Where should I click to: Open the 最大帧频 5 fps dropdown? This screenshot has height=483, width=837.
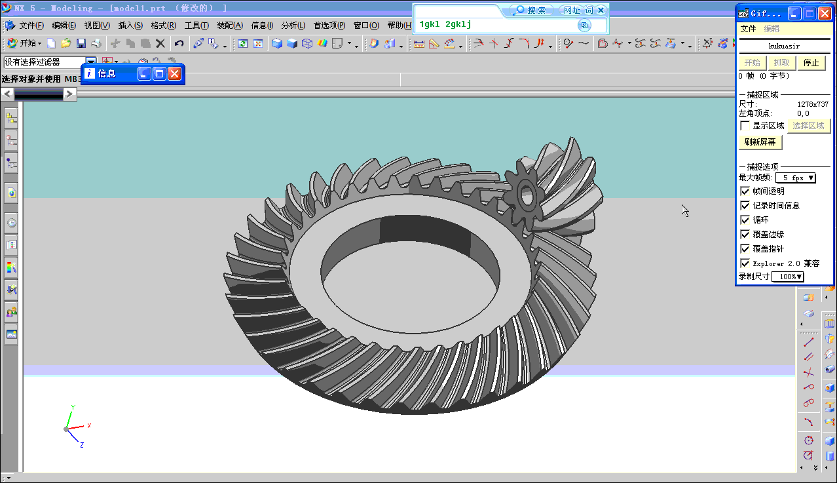point(796,178)
